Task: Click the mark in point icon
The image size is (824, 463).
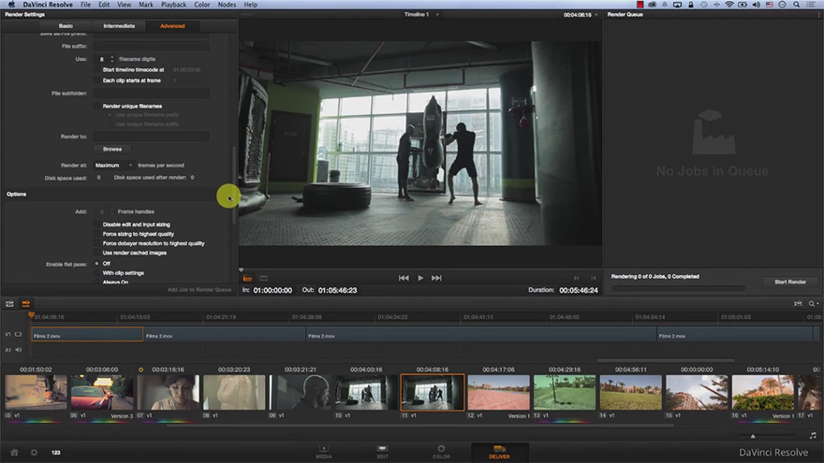Action: (x=577, y=278)
